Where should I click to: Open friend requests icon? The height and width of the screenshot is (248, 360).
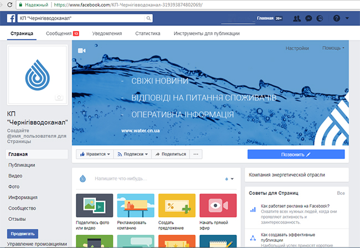pos(297,18)
